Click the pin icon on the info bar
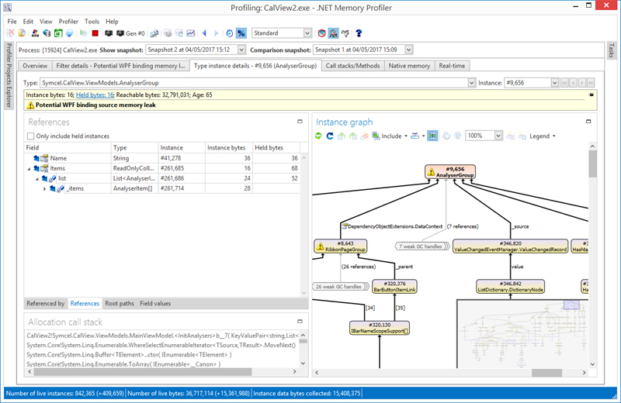Screen dimensions: 621x403 591,95
